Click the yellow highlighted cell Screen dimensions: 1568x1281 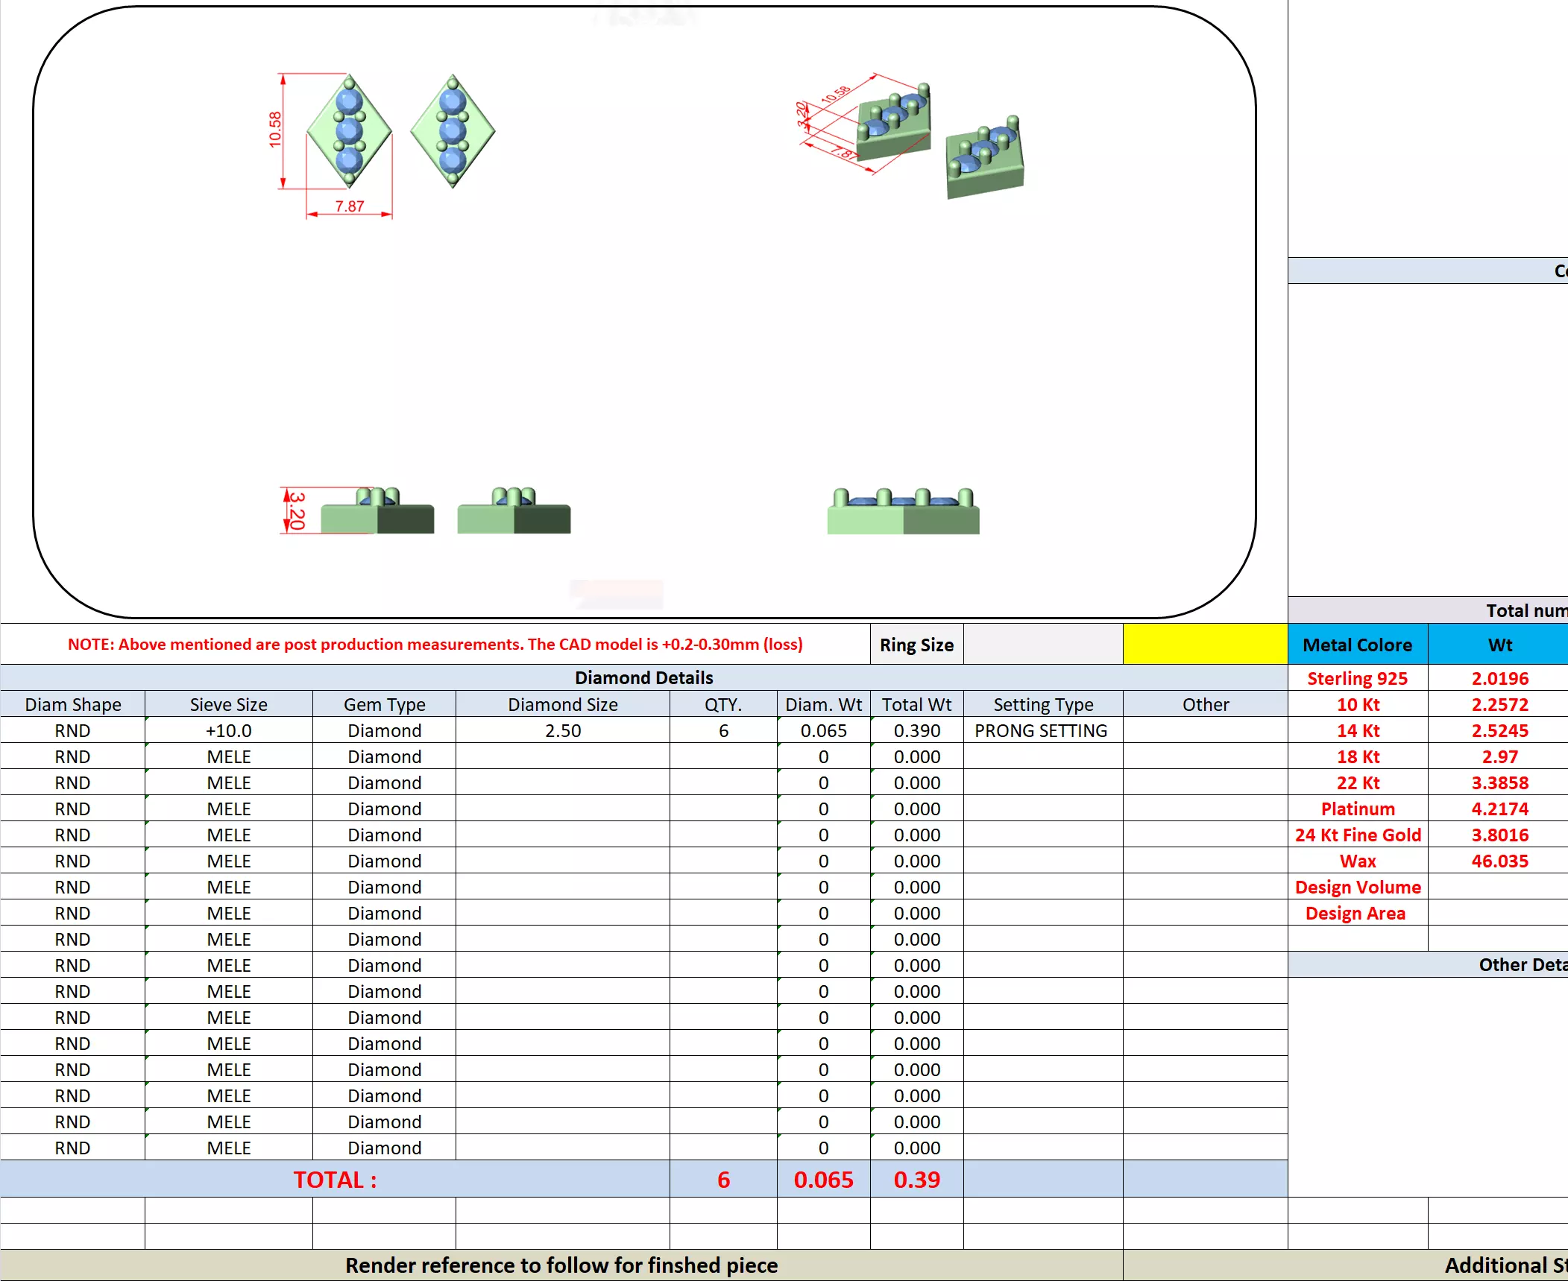click(x=1205, y=645)
